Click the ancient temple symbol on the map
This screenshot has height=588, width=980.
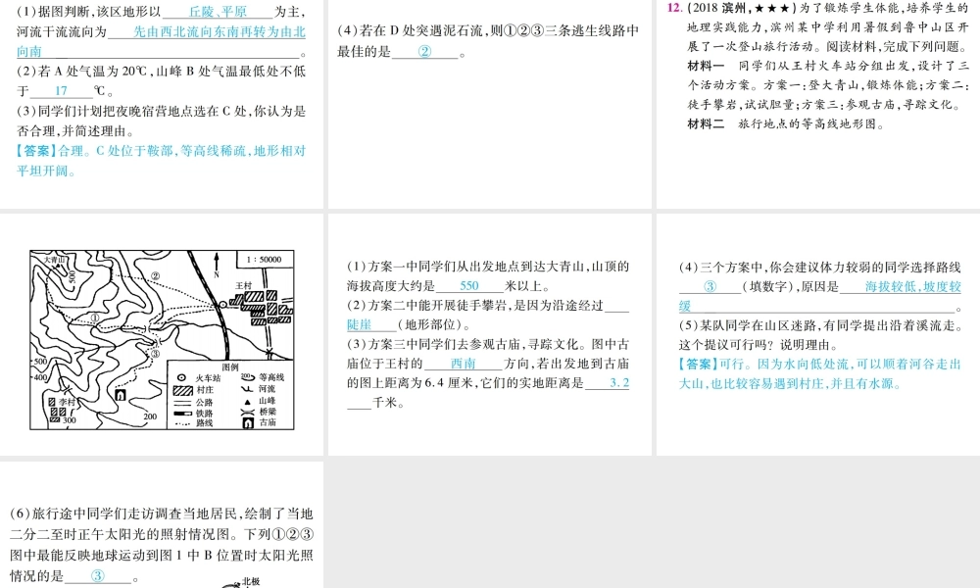click(x=121, y=395)
